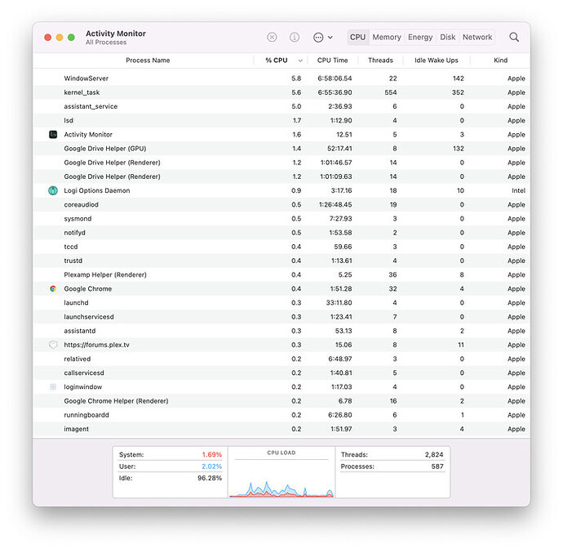Switch to the Network tab

(x=477, y=37)
